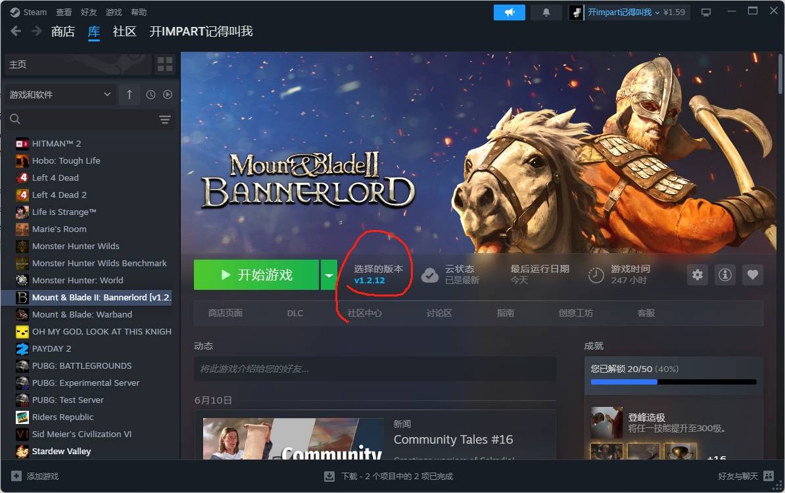Screen dimensions: 785x493
Task: Click the add game plus icon
Action: coord(16,476)
